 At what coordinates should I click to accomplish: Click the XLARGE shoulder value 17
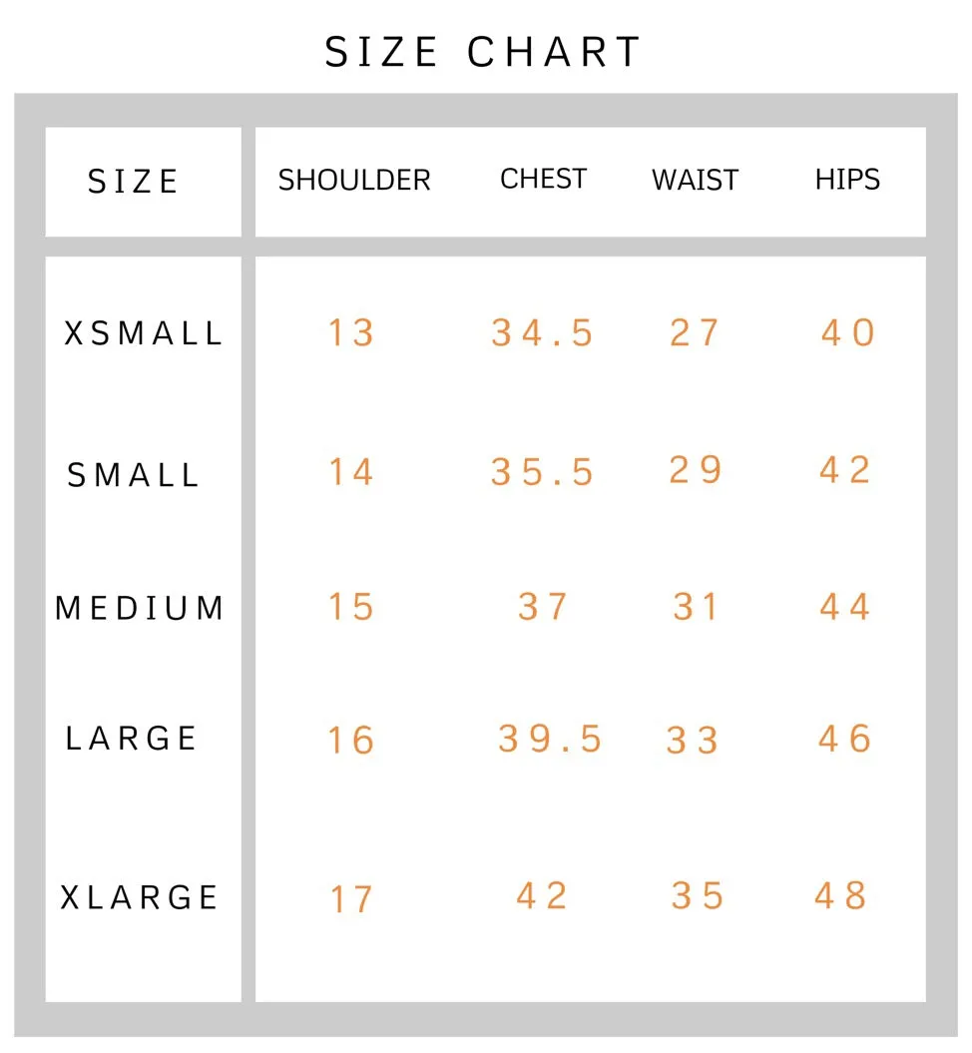point(351,899)
